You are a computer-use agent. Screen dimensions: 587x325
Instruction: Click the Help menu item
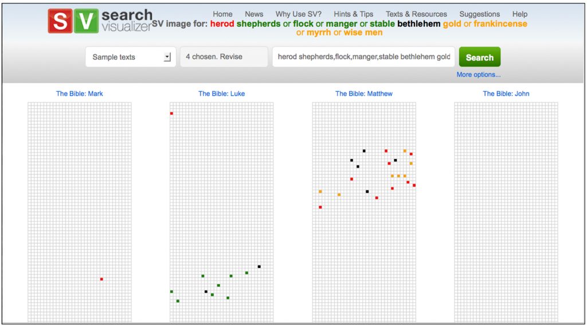520,14
